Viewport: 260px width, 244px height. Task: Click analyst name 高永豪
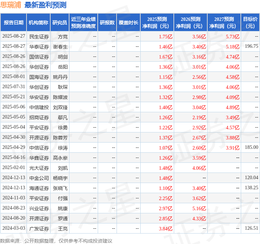pos(60,158)
